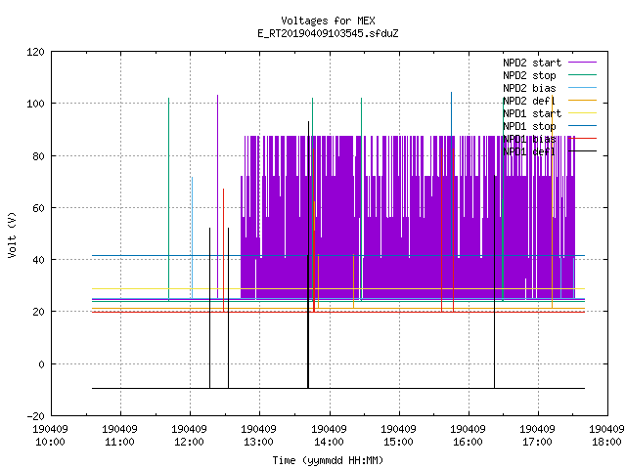Click light-blue line sample for NPD2 bias
The height and width of the screenshot is (469, 626).
pyautogui.click(x=582, y=87)
